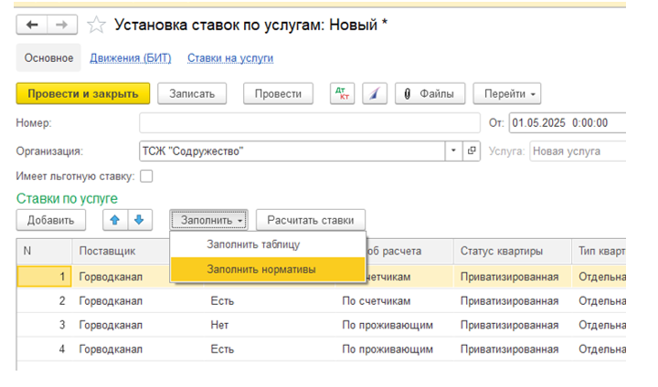This screenshot has height=387, width=658.
Task: Switch to the Основное tab
Action: click(x=48, y=58)
